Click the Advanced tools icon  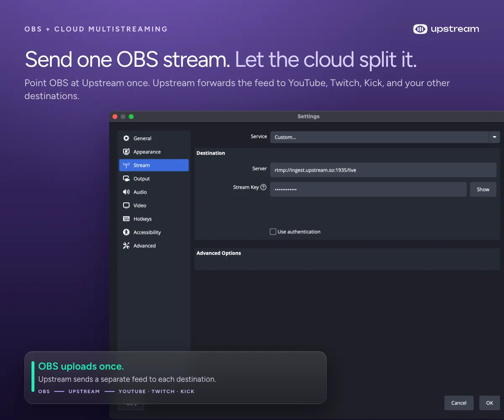point(126,246)
